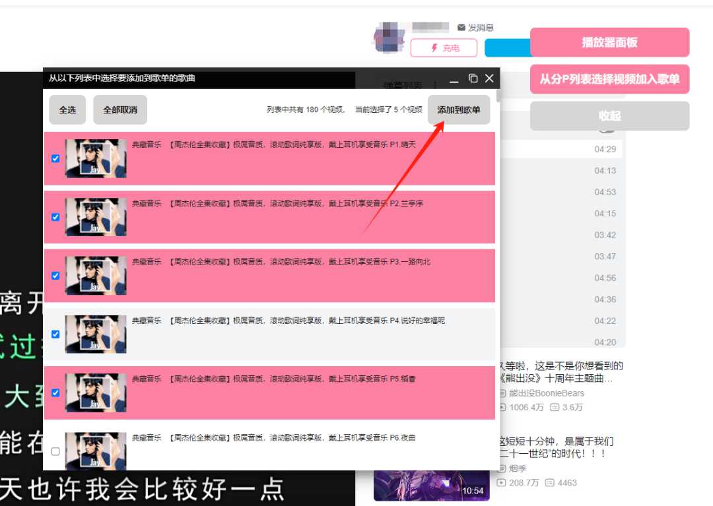Open recommended video 这短短十分钟
713x506 pixels.
(557, 447)
